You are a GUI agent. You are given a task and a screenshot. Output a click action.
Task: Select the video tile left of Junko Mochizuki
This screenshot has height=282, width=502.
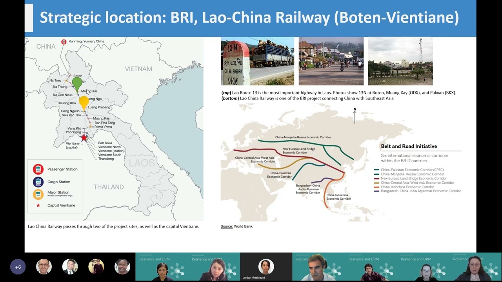tap(214, 267)
